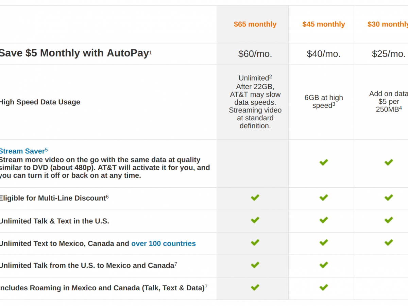408x306 pixels.
Task: Click the Unlimited data description for $65 plan
Action: (255, 102)
